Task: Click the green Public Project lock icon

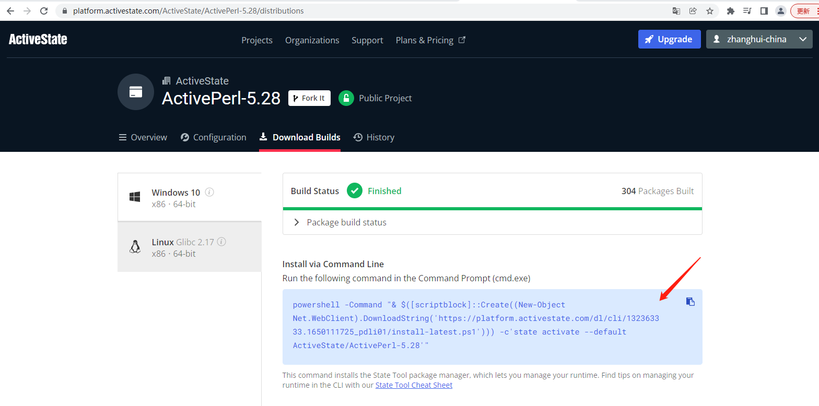Action: (346, 98)
